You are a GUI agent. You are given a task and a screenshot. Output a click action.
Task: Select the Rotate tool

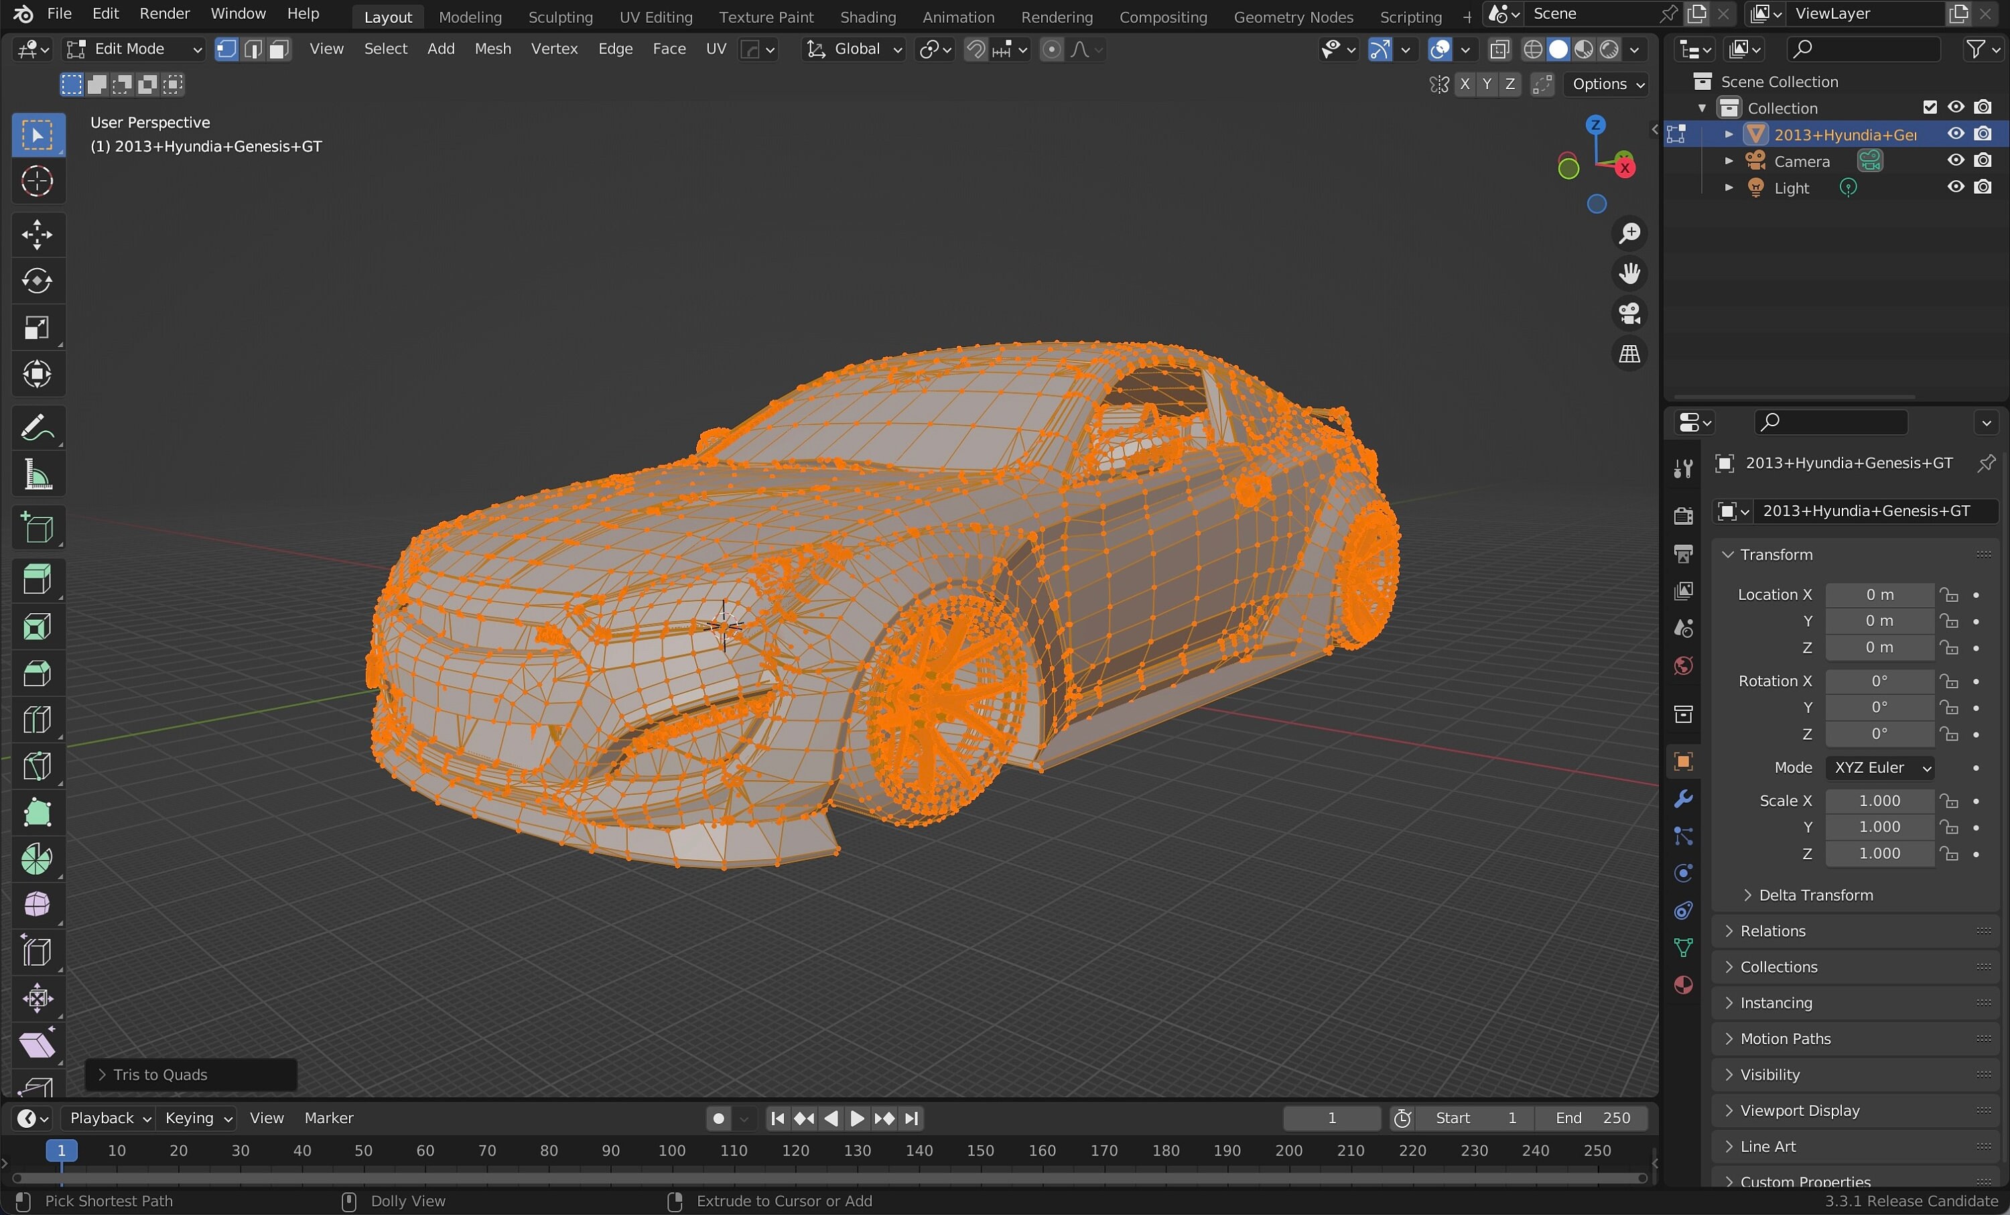pyautogui.click(x=37, y=281)
